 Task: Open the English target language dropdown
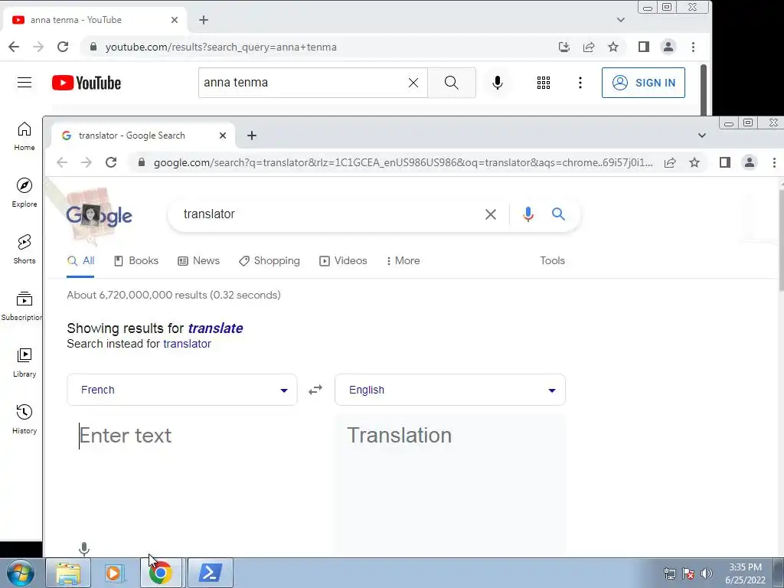(x=450, y=390)
